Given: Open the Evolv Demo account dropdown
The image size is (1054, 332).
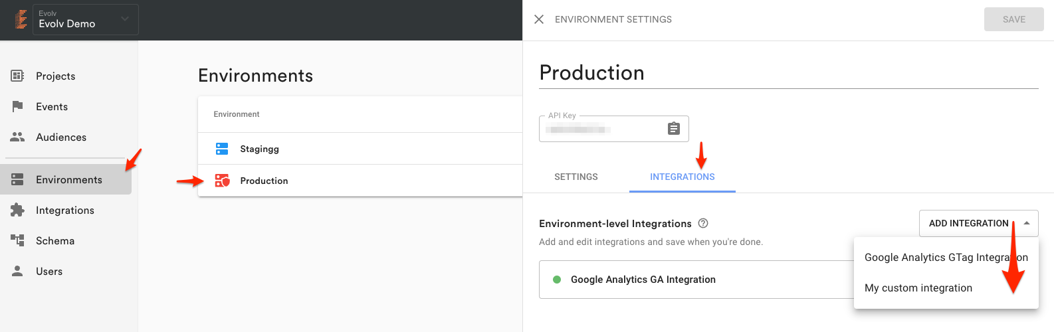Looking at the screenshot, I should click(86, 19).
